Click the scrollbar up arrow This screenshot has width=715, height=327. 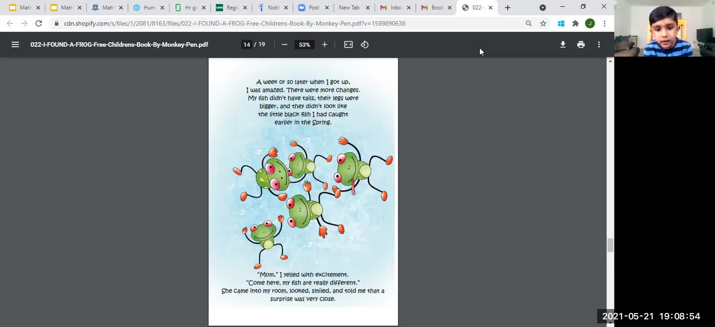610,61
